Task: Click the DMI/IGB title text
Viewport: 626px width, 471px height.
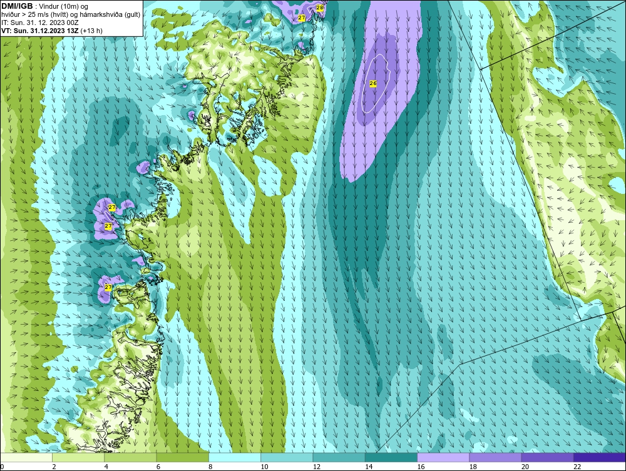Action: pyautogui.click(x=17, y=6)
